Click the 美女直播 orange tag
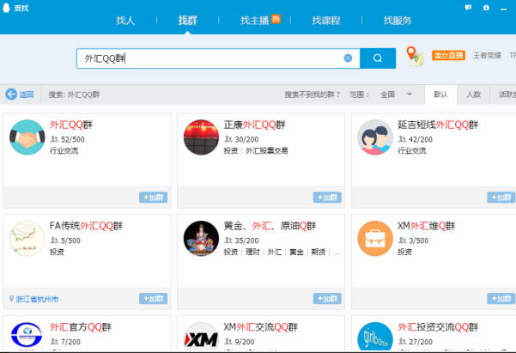 tap(448, 55)
